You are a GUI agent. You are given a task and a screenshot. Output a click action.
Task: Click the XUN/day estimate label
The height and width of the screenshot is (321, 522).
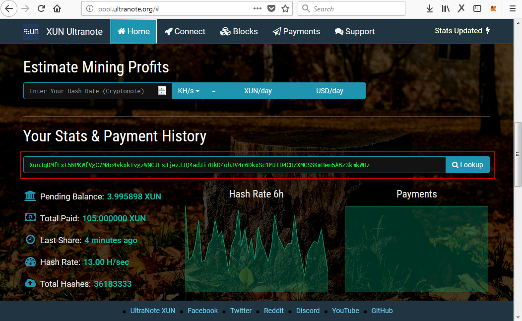[258, 91]
